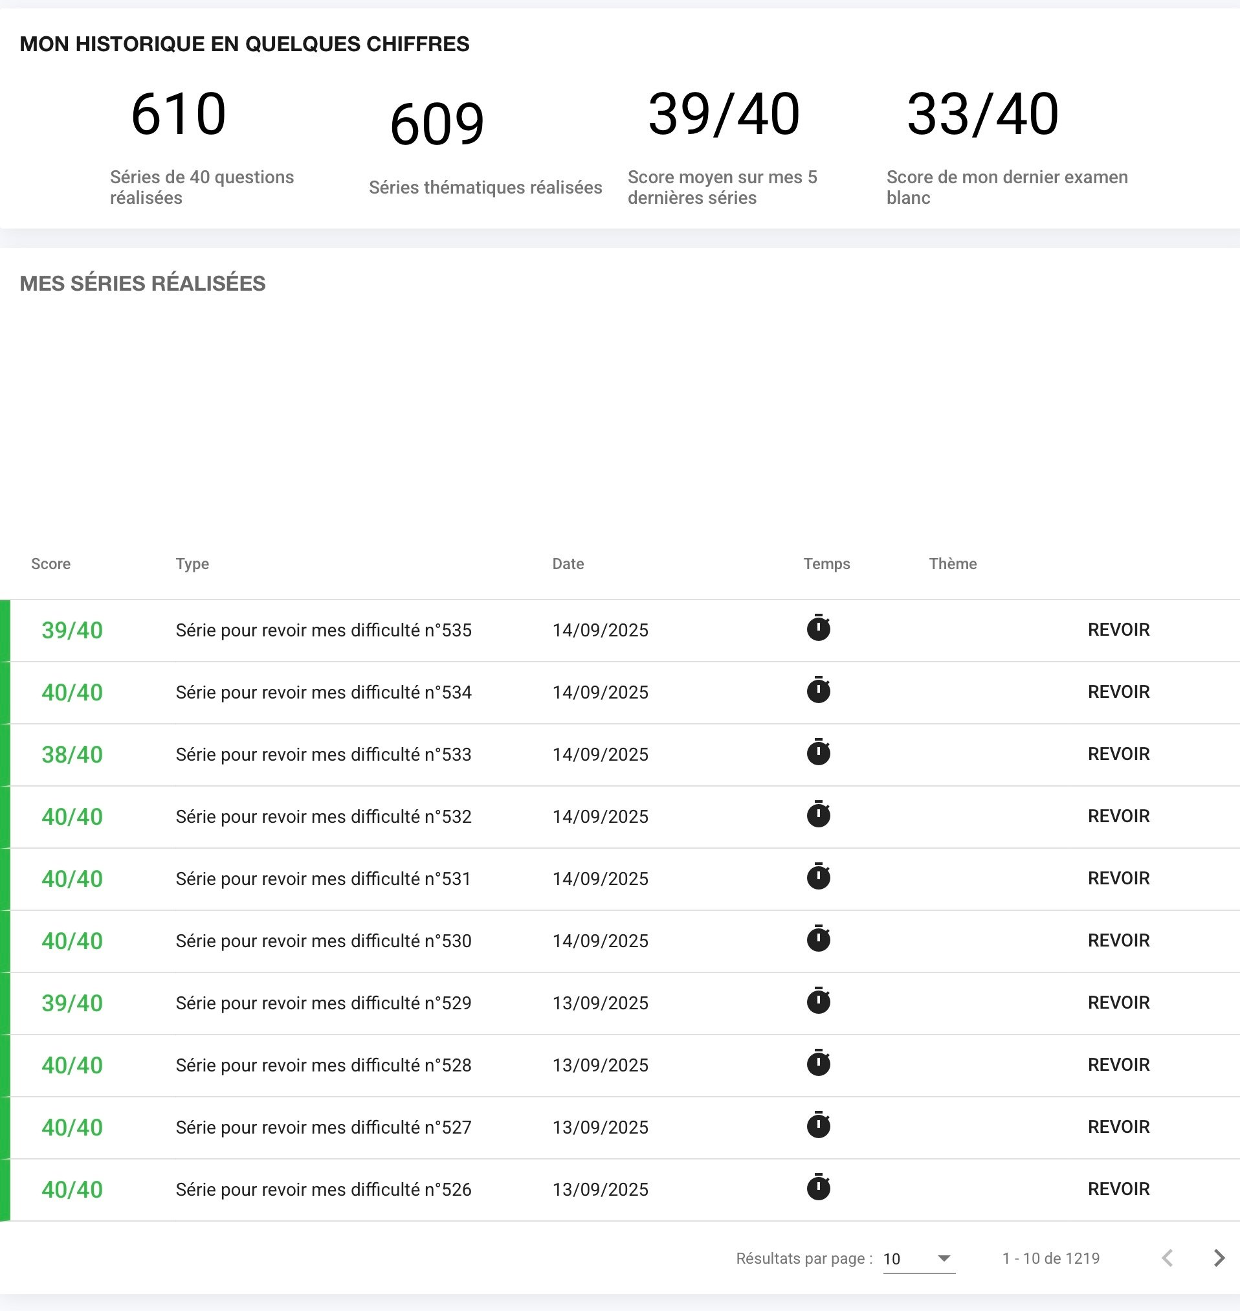Click stopwatch icon for série n°531
The height and width of the screenshot is (1311, 1240).
tap(818, 877)
